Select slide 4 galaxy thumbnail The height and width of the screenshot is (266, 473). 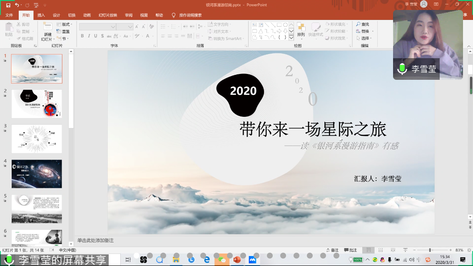(37, 174)
